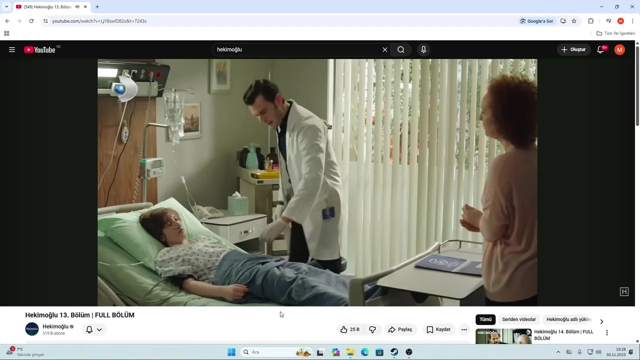The width and height of the screenshot is (640, 360).
Task: Open the Tüm Yer İşaretleri folder
Action: (615, 33)
